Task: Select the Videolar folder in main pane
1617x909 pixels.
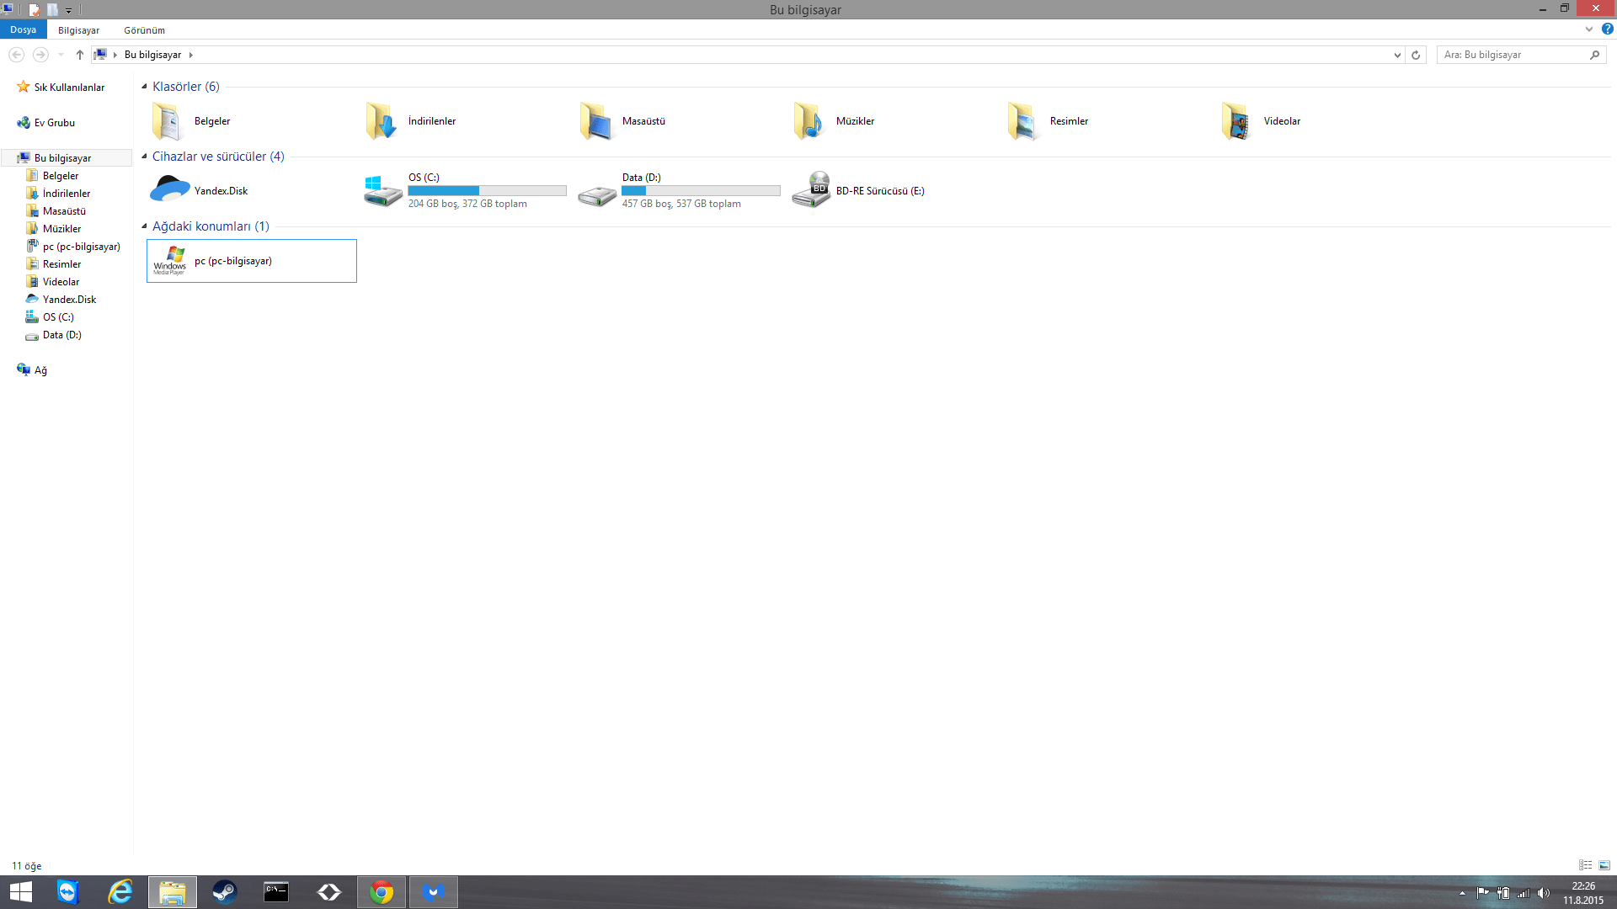Action: click(x=1281, y=121)
